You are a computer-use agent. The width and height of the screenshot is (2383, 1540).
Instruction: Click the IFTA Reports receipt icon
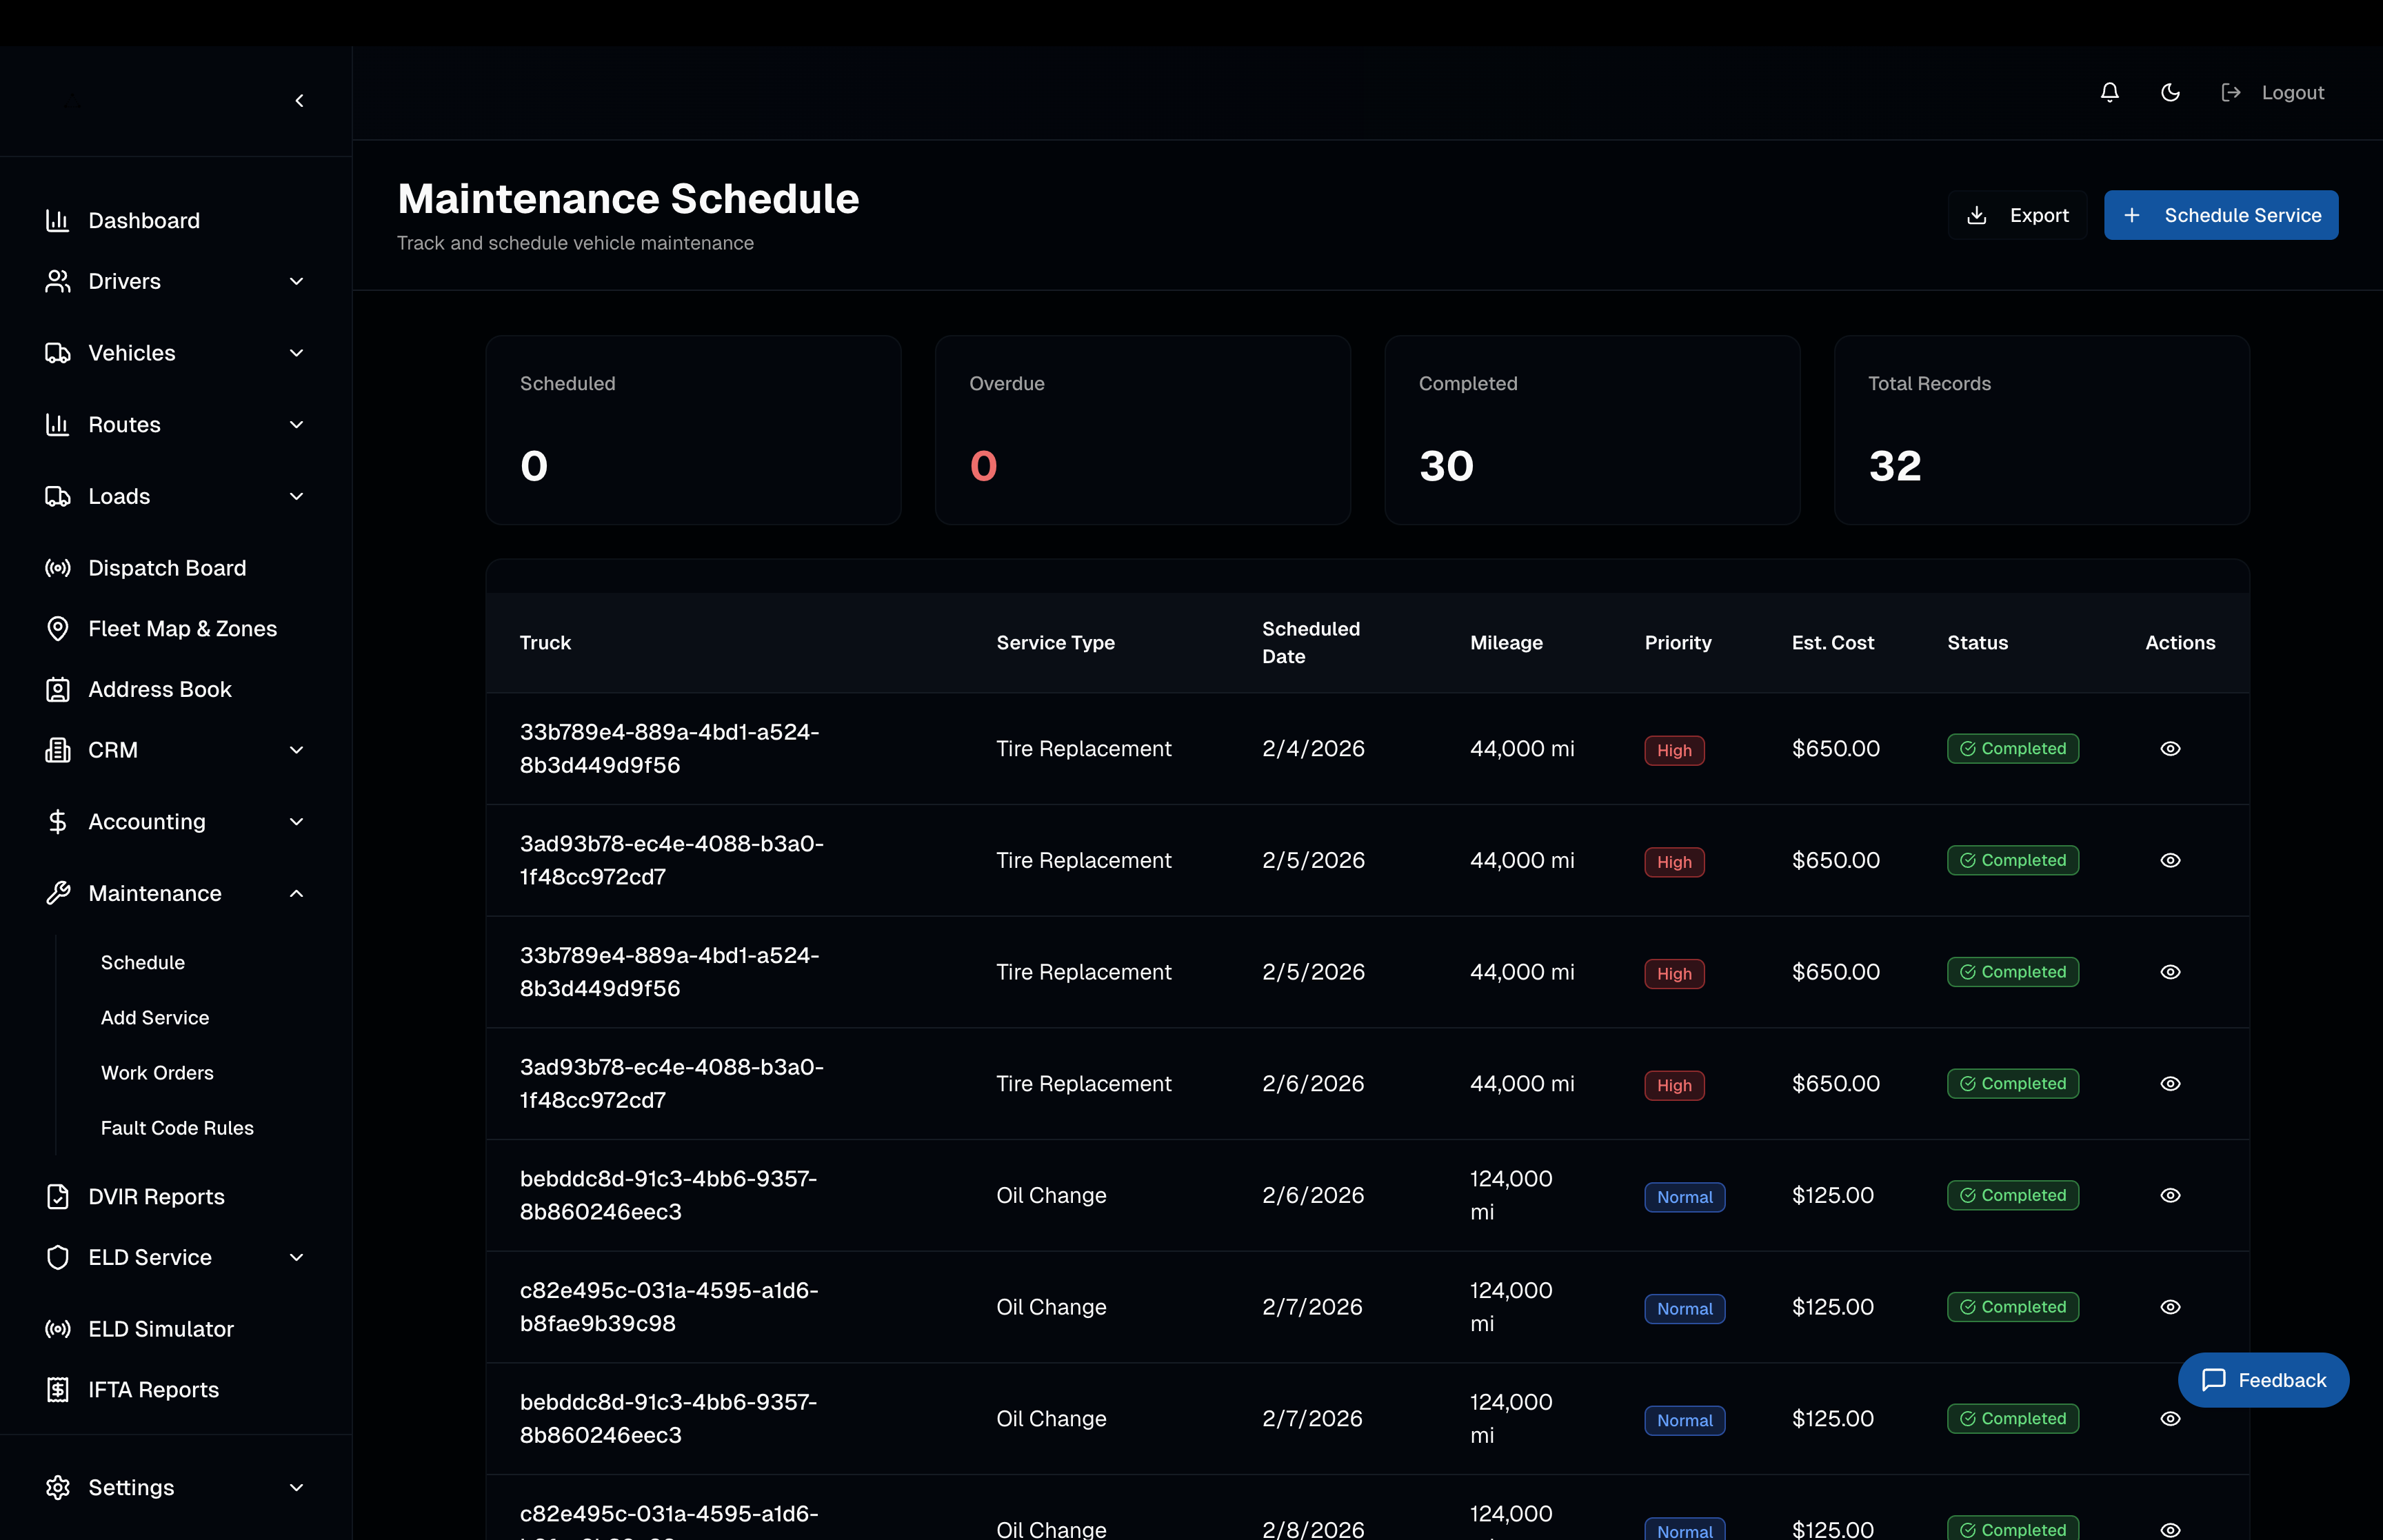(x=58, y=1389)
